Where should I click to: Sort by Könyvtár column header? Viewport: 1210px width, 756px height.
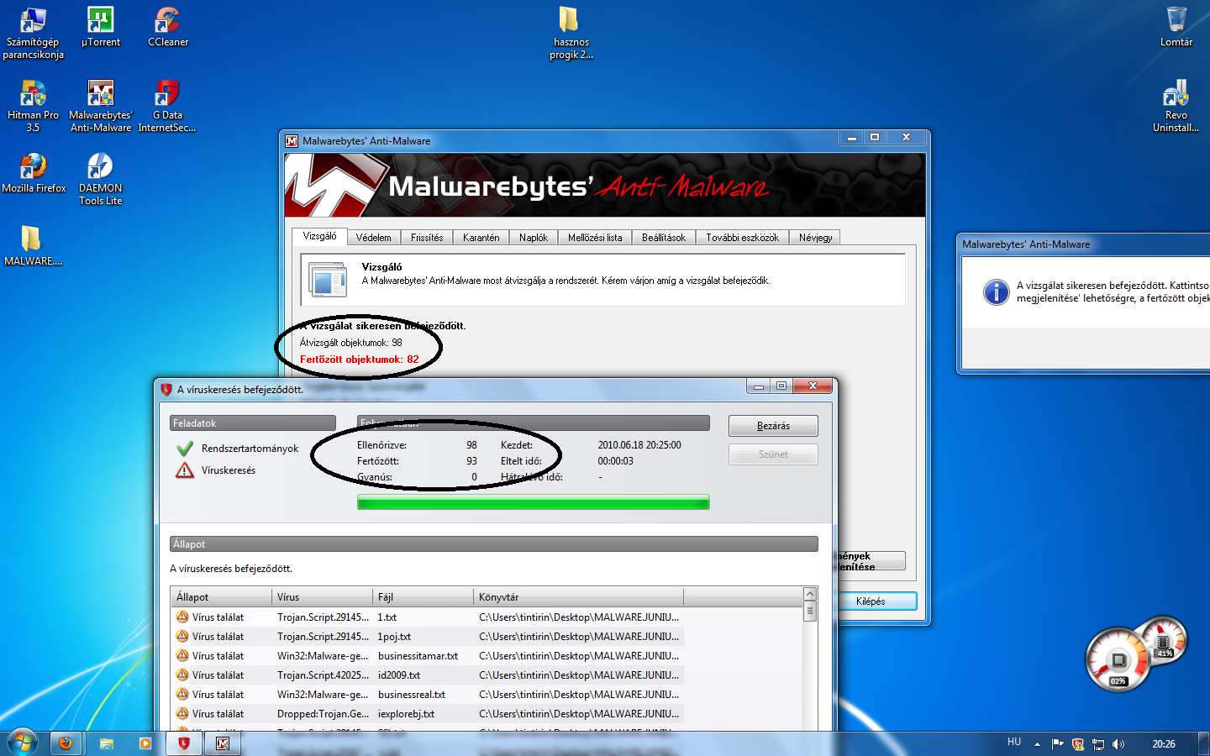tap(579, 597)
